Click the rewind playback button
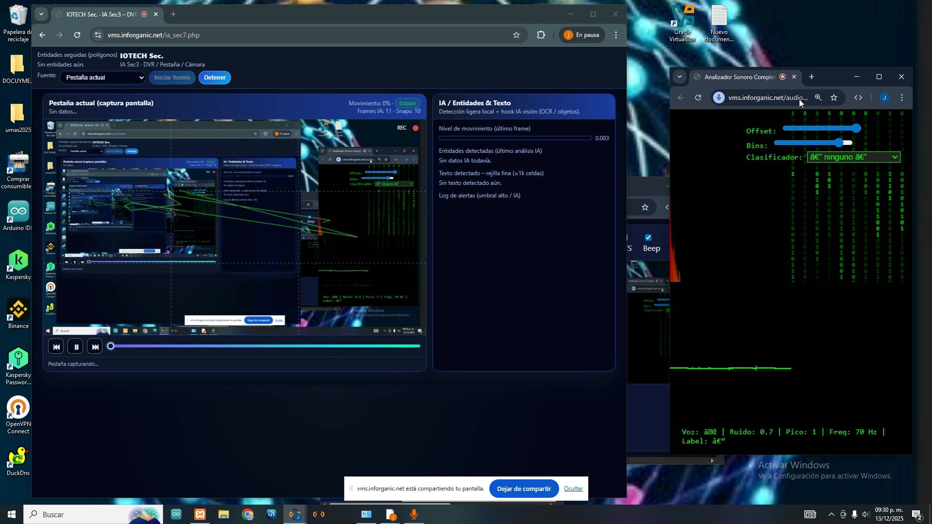 (56, 347)
